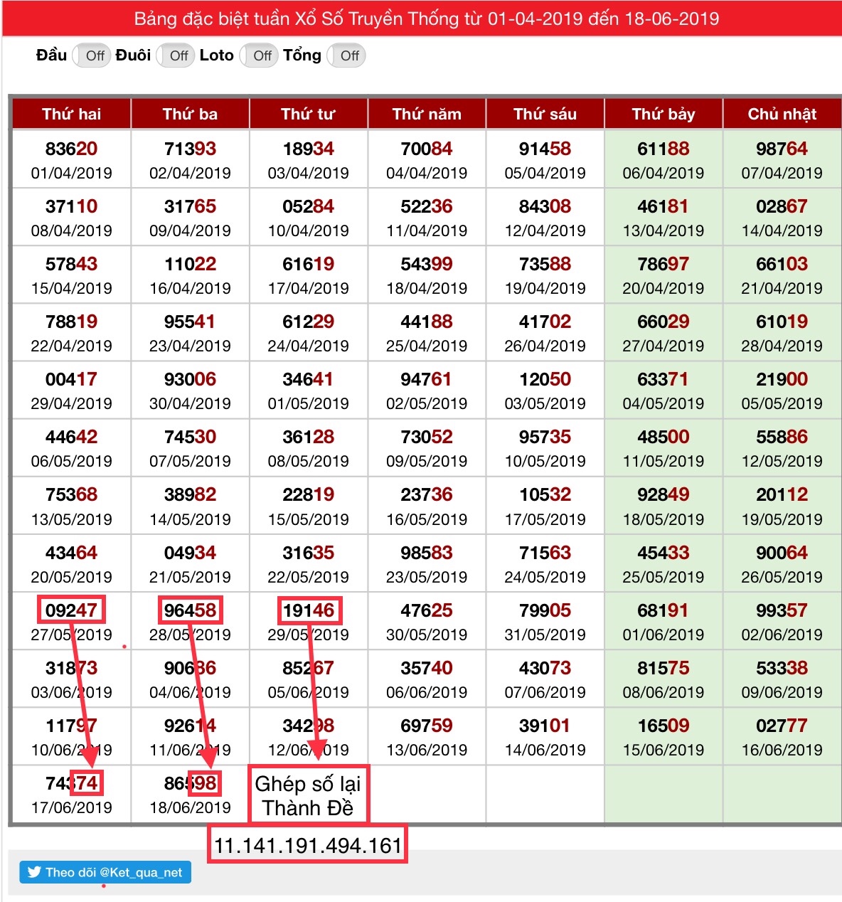This screenshot has height=902, width=842.
Task: Click the 11.141.191.494.161 number box
Action: click(308, 845)
